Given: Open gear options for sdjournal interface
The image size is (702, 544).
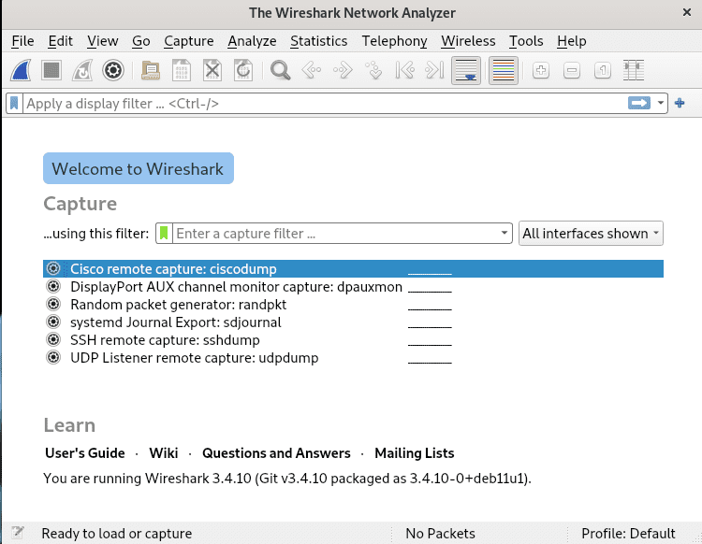Looking at the screenshot, I should (x=53, y=322).
